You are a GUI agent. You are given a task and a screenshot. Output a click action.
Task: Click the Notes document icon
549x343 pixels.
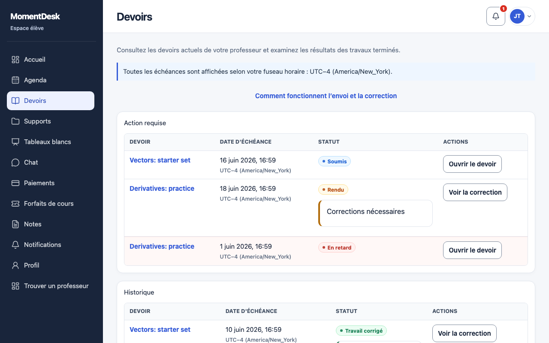(15, 224)
